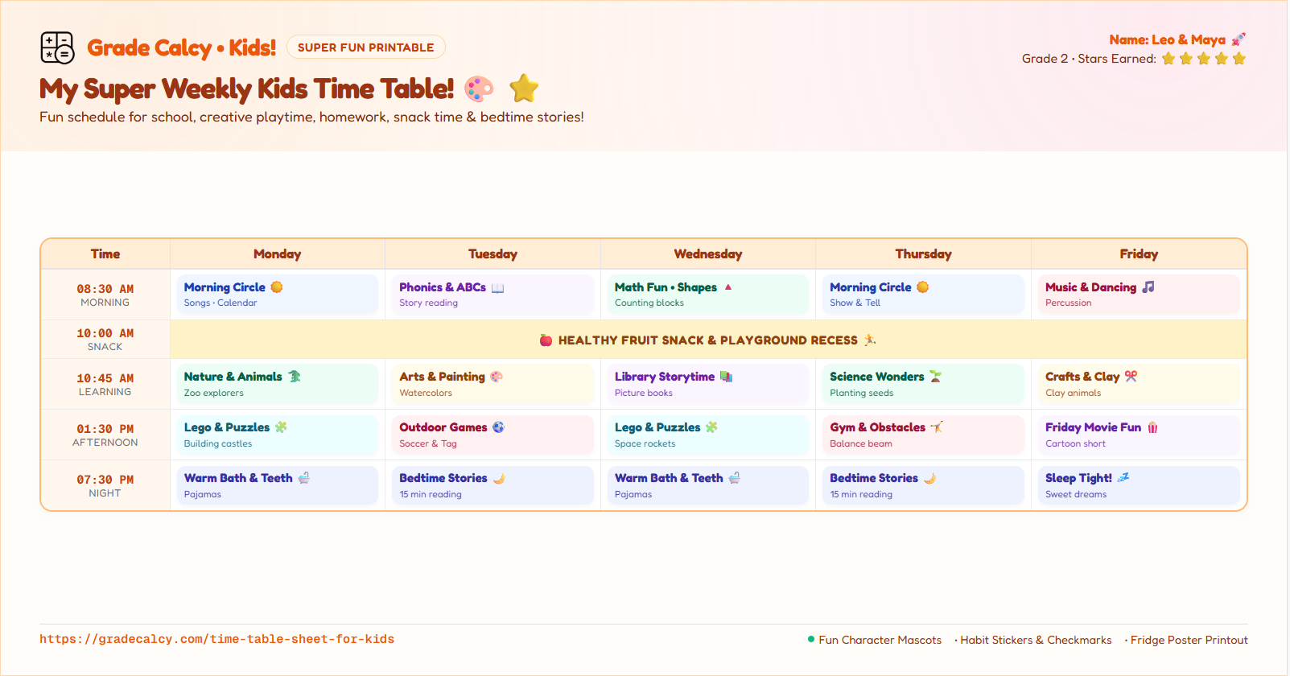Click the gymnast icon on Gym & Obstacles
Image resolution: width=1290 pixels, height=676 pixels.
(937, 427)
